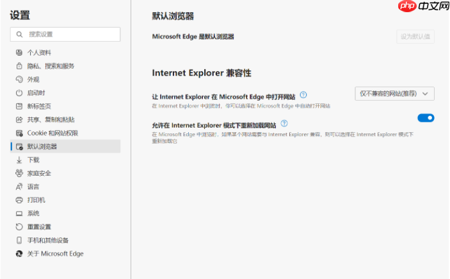Click into the 搜索设置 search box

pos(65,34)
